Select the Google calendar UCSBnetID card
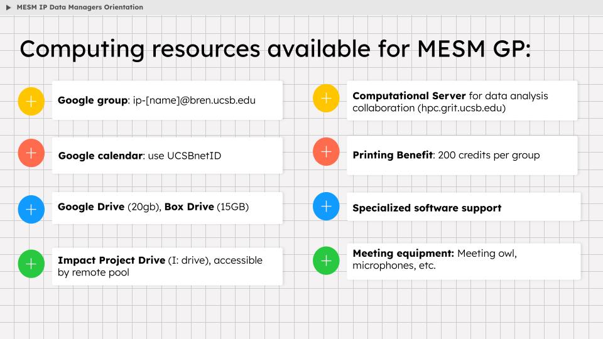The image size is (603, 339). [167, 156]
